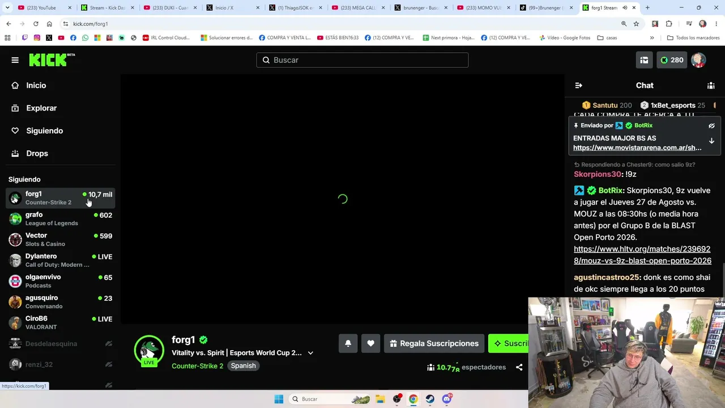The height and width of the screenshot is (408, 725).
Task: Click the Skorpions30 username in chat
Action: [598, 175]
